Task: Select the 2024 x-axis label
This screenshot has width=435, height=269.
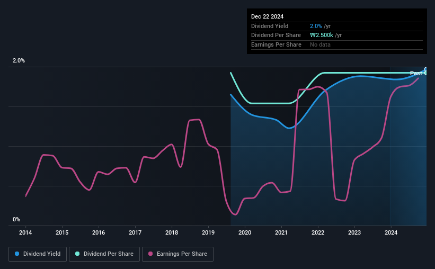Action: point(391,232)
